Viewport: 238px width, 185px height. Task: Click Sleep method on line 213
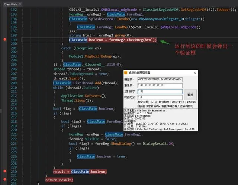[x=80, y=100]
